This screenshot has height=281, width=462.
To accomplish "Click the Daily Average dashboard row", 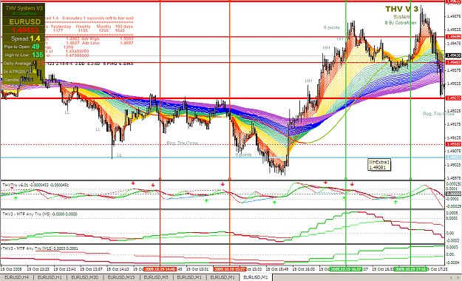I will point(24,63).
